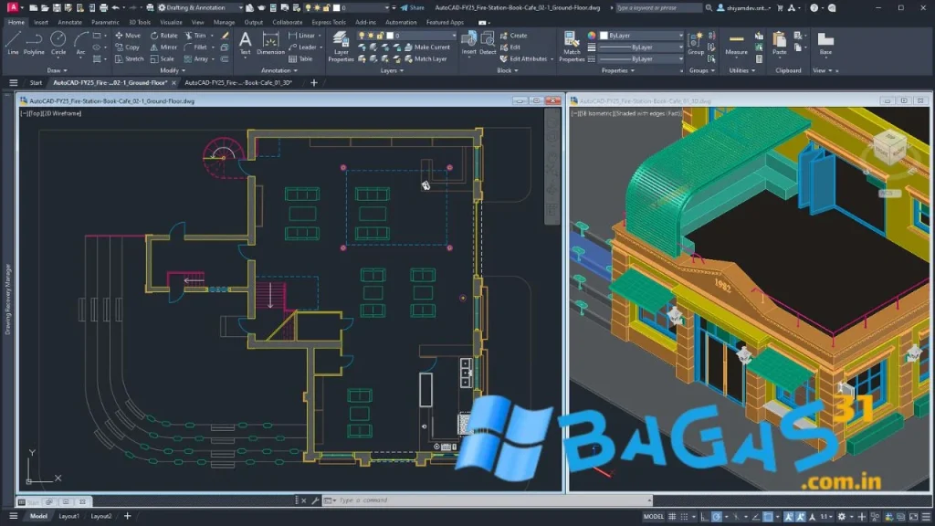Select the Text annotation tool
This screenshot has width=935, height=526.
click(x=245, y=44)
